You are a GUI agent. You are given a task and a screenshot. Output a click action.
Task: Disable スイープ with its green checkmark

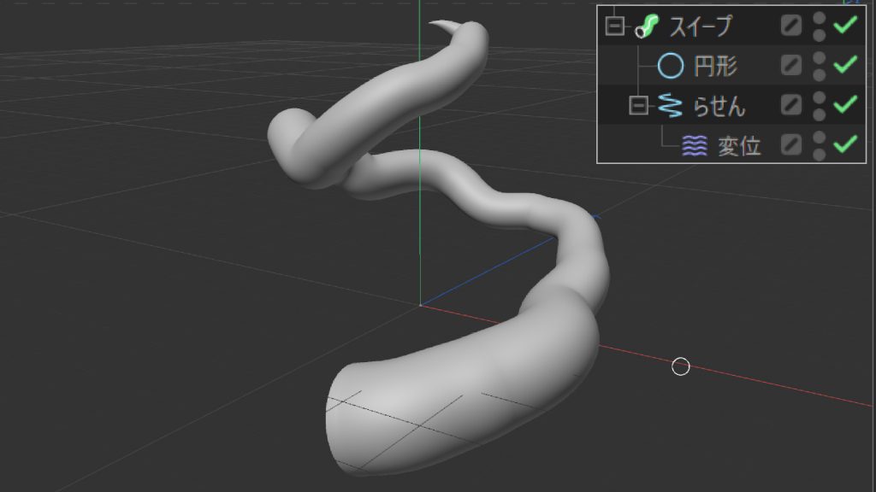(x=845, y=26)
